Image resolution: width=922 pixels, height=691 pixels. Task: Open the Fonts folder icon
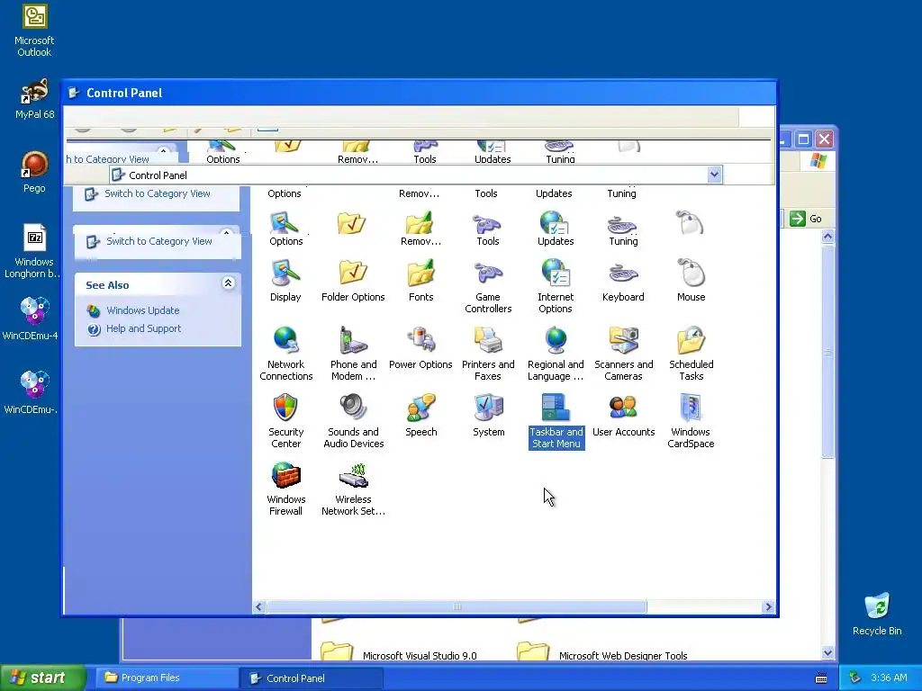(x=420, y=281)
